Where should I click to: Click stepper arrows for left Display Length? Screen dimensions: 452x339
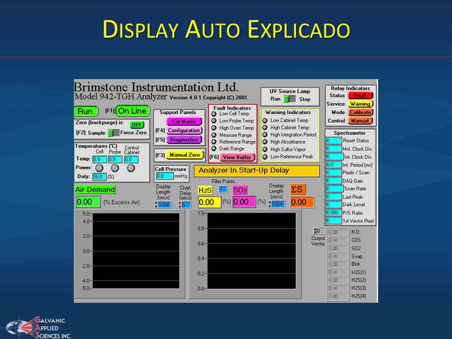tap(156, 205)
